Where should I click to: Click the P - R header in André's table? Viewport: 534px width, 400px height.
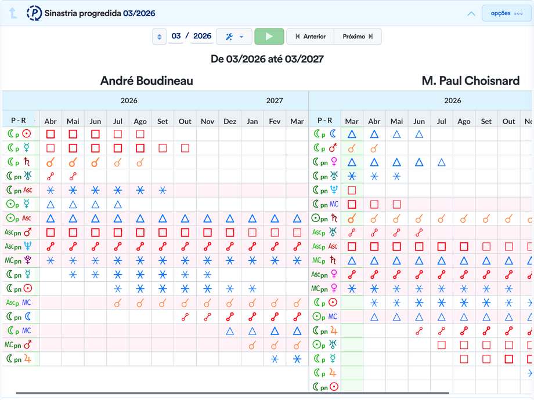(19, 120)
